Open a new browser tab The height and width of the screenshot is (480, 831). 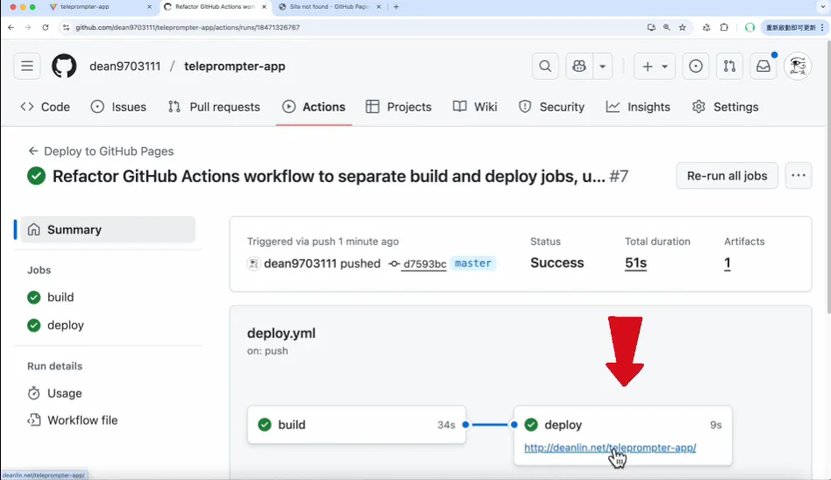coord(396,7)
